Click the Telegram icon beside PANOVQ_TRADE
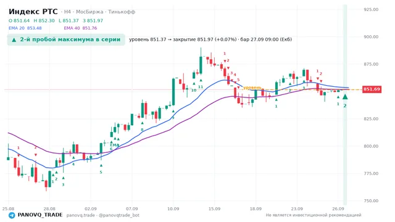The height and width of the screenshot is (222, 395). tap(12, 215)
